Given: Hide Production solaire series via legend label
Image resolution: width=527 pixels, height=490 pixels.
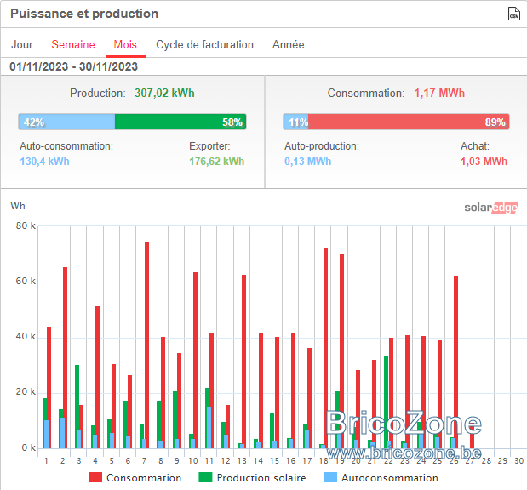Looking at the screenshot, I should pos(261,478).
